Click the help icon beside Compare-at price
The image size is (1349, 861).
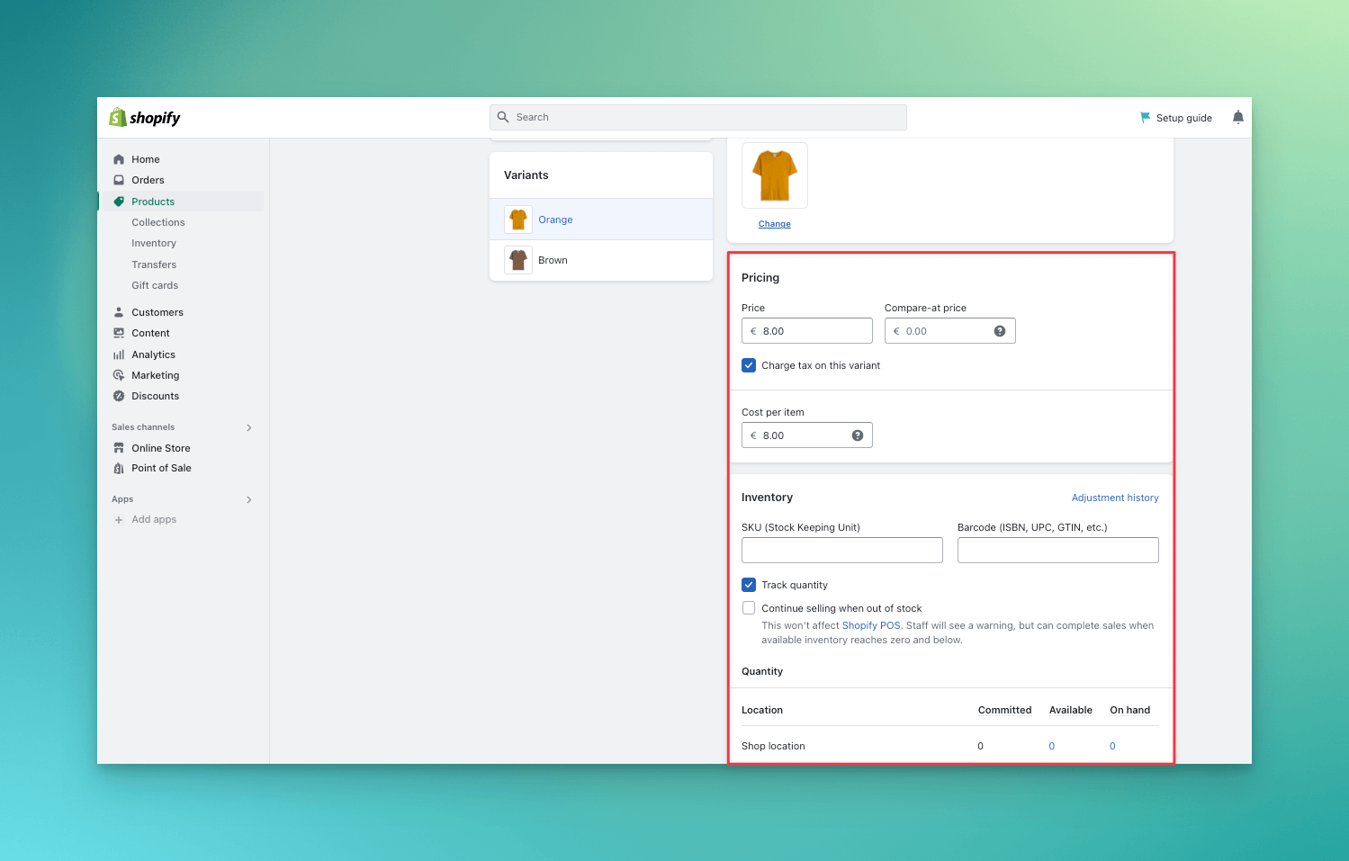coord(999,330)
